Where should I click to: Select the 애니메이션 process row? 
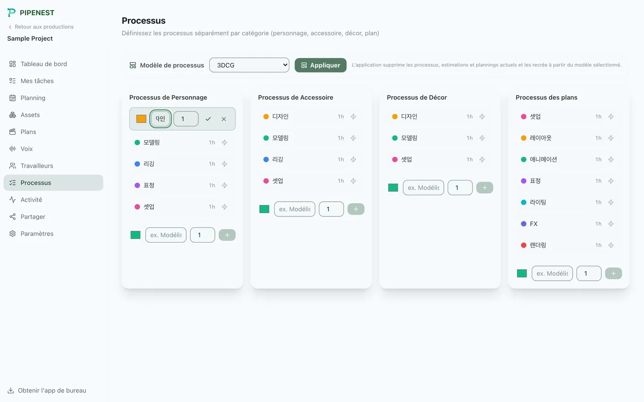569,159
